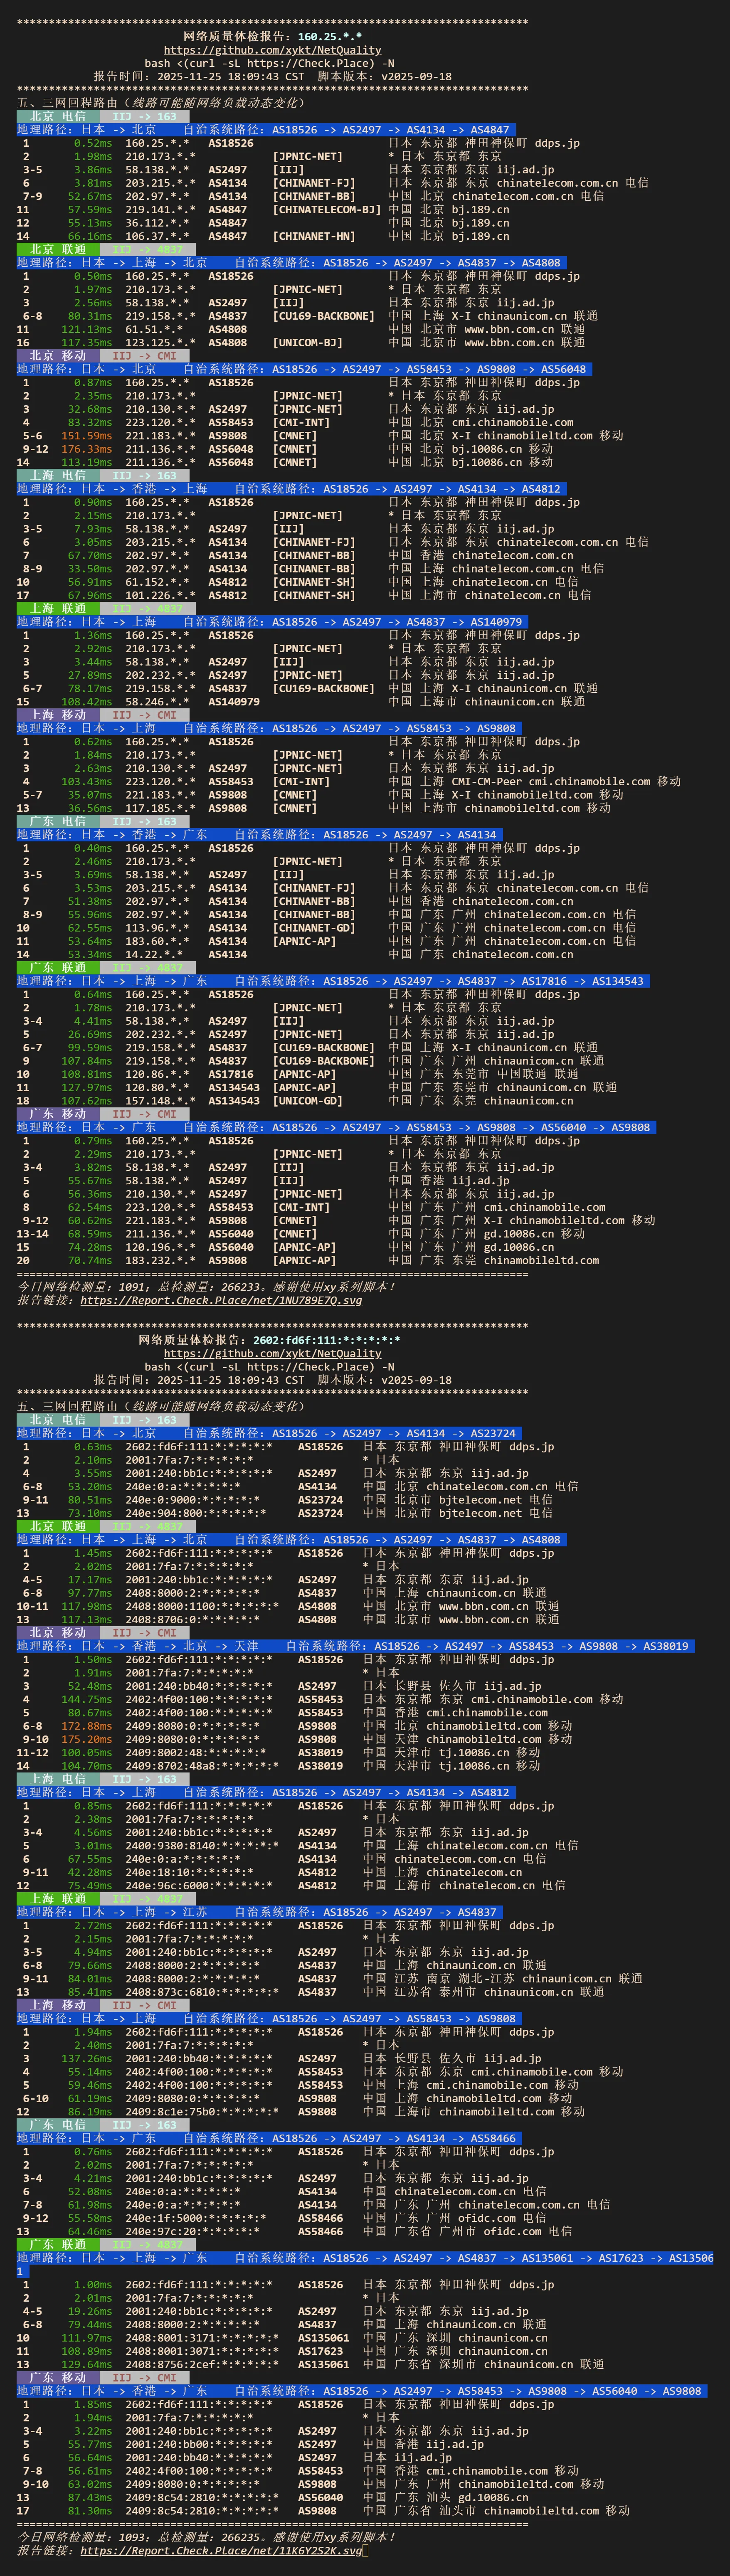Click the highlighted IP 160.25.*.* in the report title

pos(330,36)
